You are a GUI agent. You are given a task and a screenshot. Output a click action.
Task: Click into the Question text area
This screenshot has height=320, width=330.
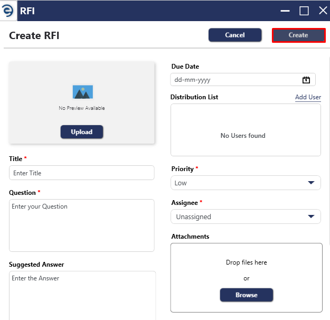point(82,225)
